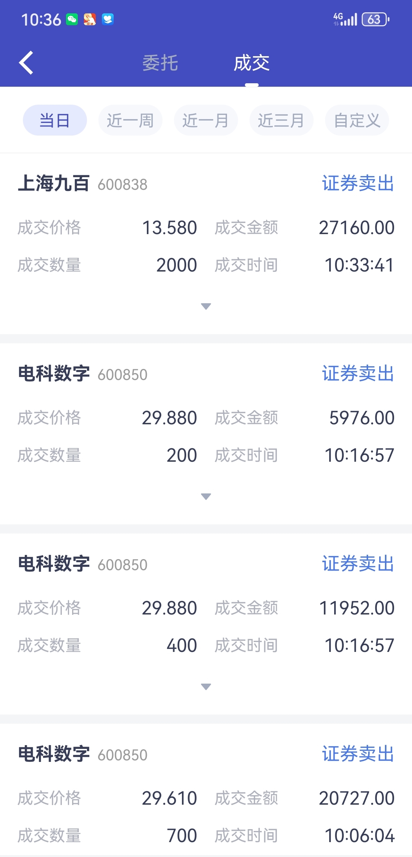Expand the 上海九百 trade details arrow
The width and height of the screenshot is (412, 857).
pos(206,306)
